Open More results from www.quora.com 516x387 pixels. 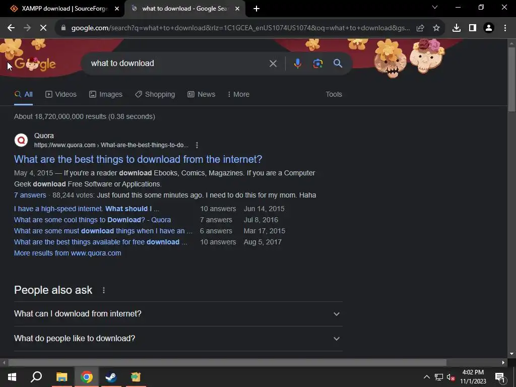[x=68, y=253]
